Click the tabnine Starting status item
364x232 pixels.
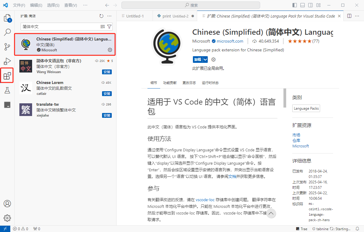(x=331, y=229)
